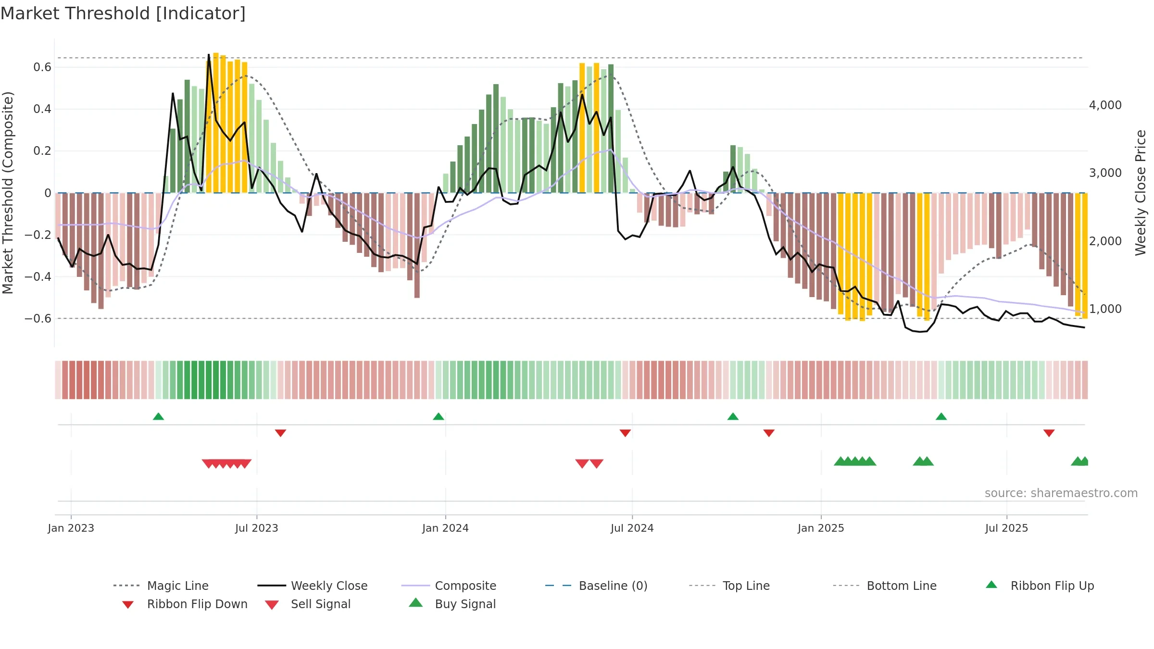Viewport: 1154px width, 649px height.
Task: Toggle the Ribbon Flip Down legend entry
Action: (x=185, y=604)
